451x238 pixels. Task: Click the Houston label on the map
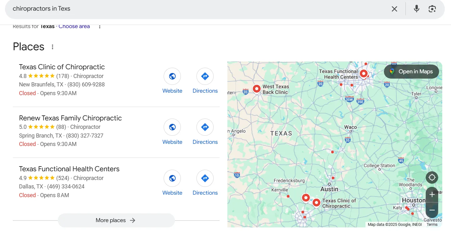pyautogui.click(x=414, y=200)
